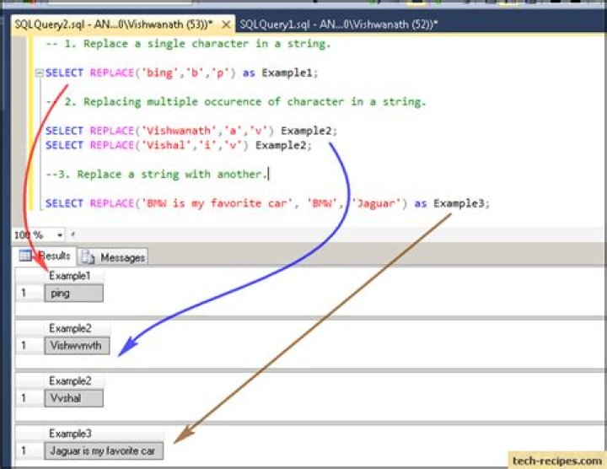The height and width of the screenshot is (469, 607).
Task: Select row number 1 beside 'Jaguar is my favorite car'
Action: click(x=30, y=450)
